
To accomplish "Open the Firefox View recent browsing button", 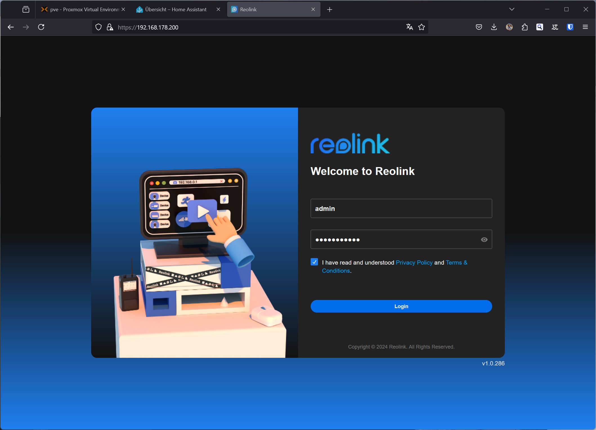I will pyautogui.click(x=26, y=9).
